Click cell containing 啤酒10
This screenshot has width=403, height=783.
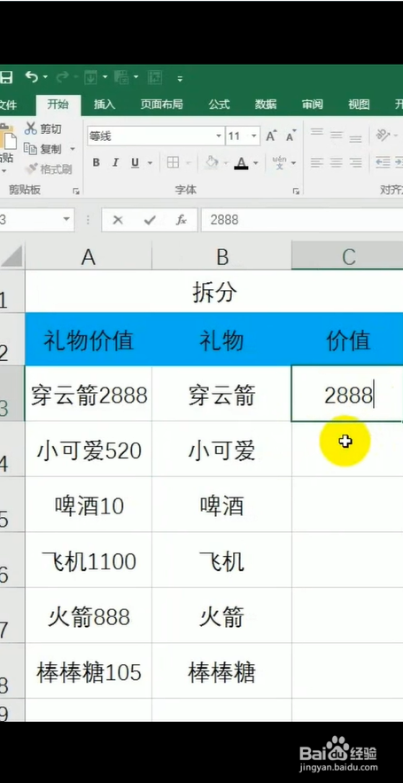[89, 506]
